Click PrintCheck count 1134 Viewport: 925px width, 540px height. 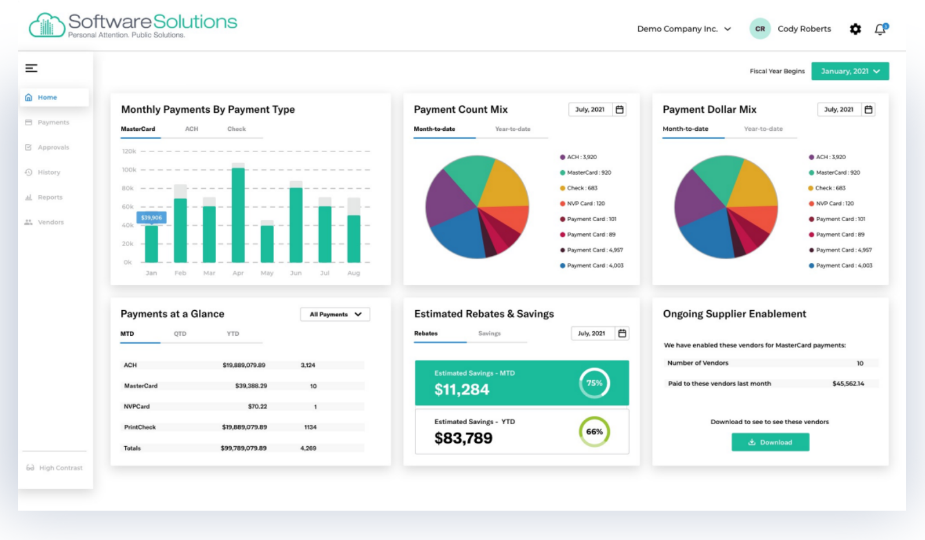click(x=310, y=427)
